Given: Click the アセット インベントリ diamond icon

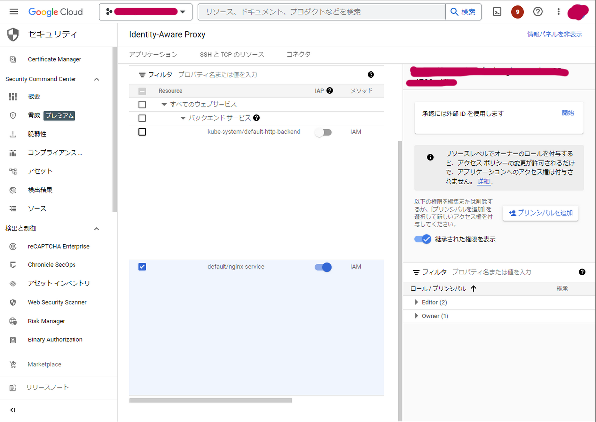Looking at the screenshot, I should (13, 283).
